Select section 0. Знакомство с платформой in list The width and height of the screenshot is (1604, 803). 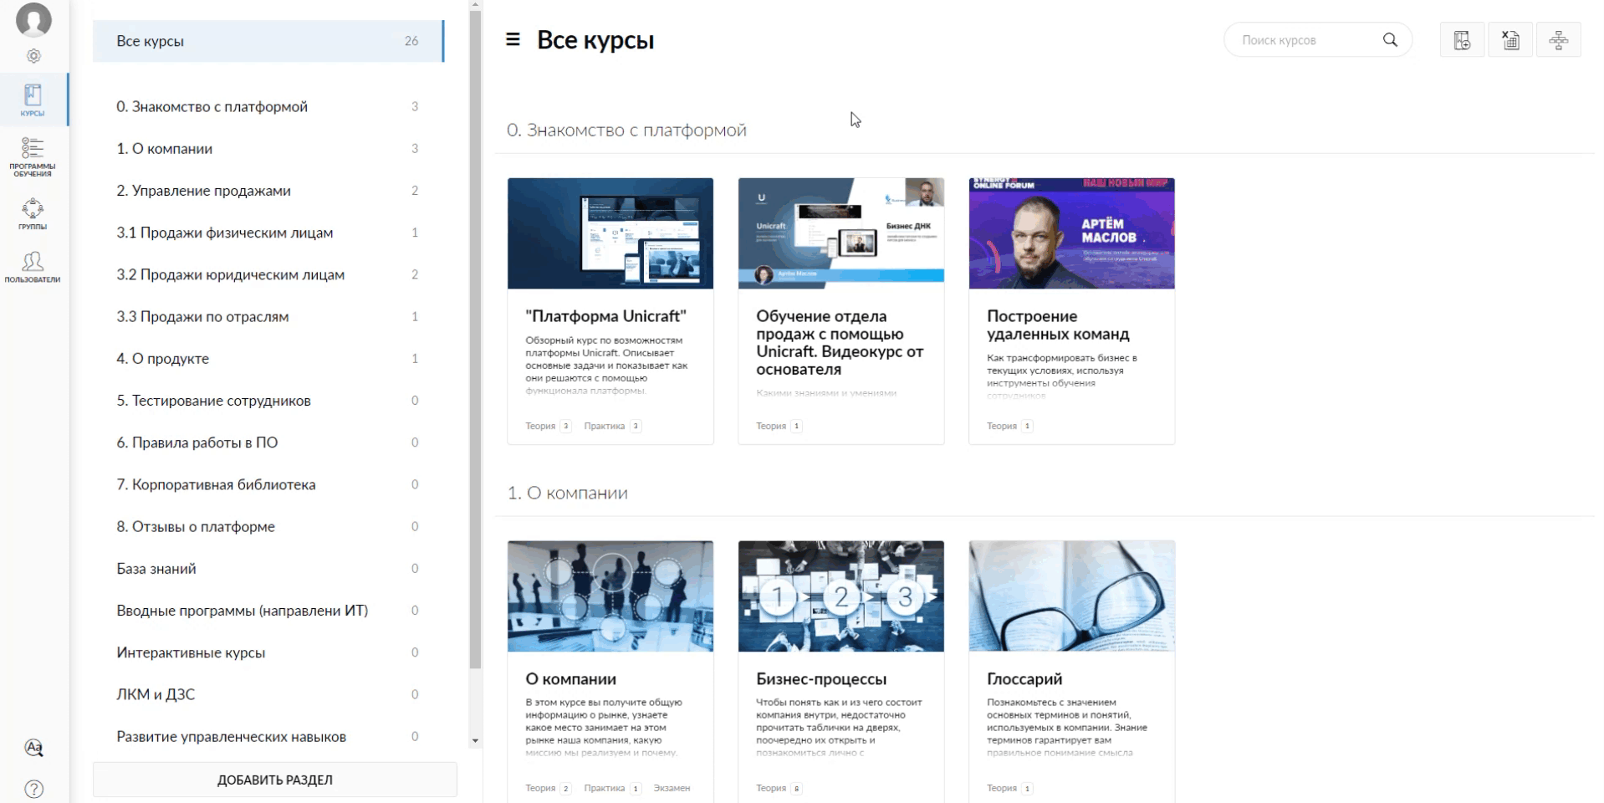tap(268, 107)
